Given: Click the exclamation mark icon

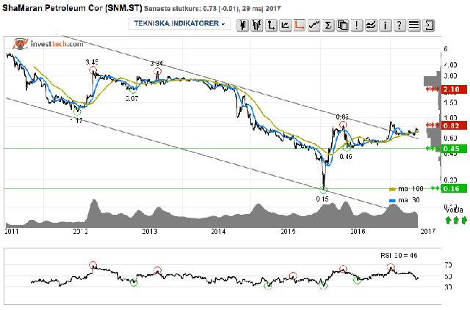Looking at the screenshot, I should (357, 26).
